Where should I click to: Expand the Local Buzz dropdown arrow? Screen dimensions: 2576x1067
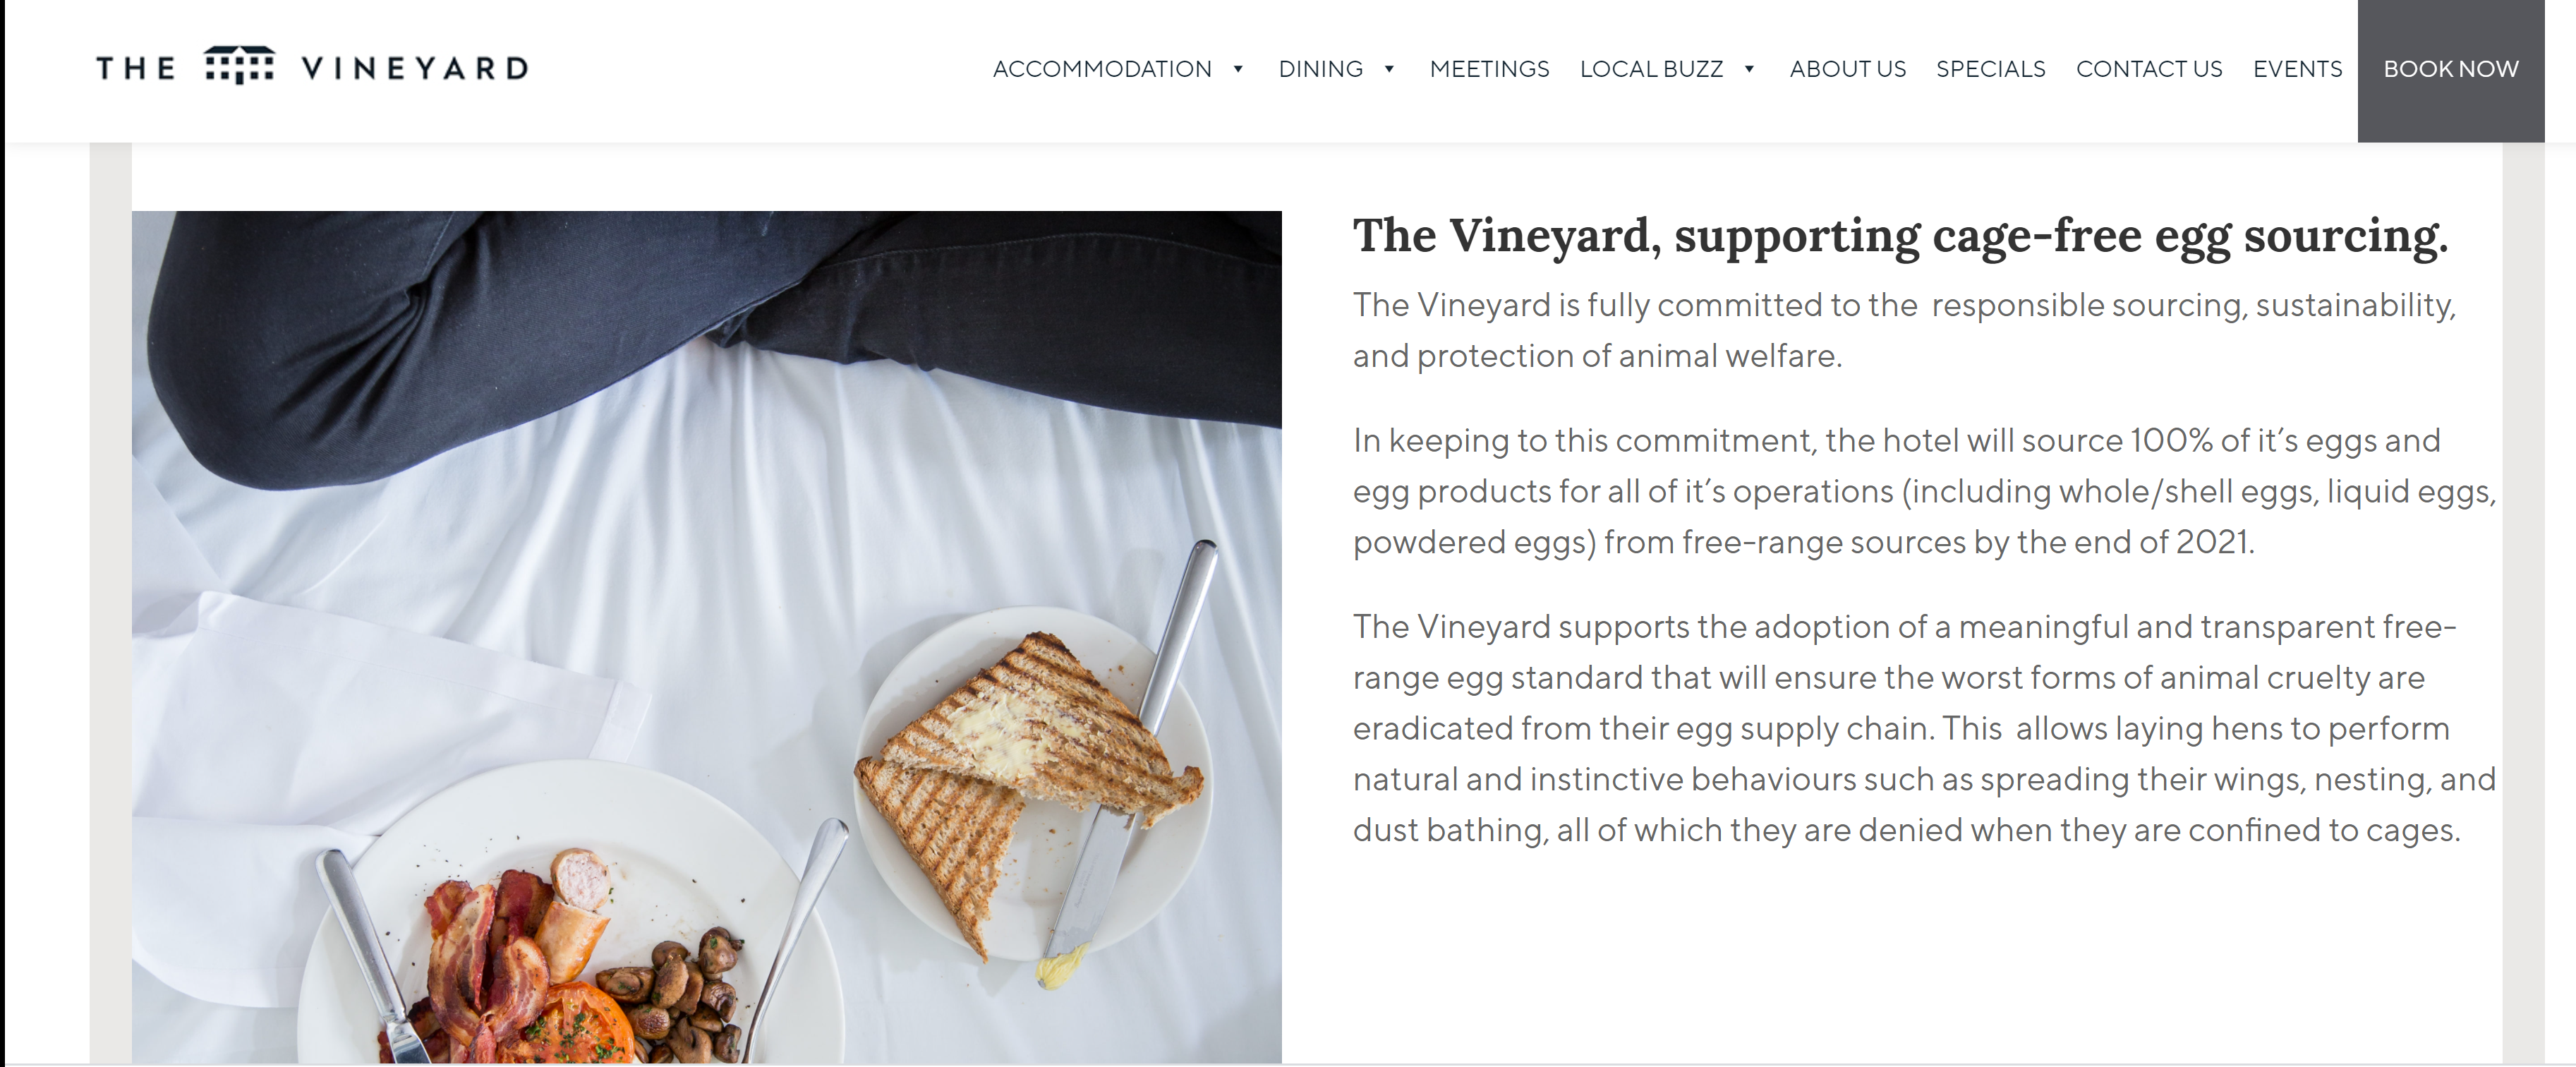(x=1749, y=69)
